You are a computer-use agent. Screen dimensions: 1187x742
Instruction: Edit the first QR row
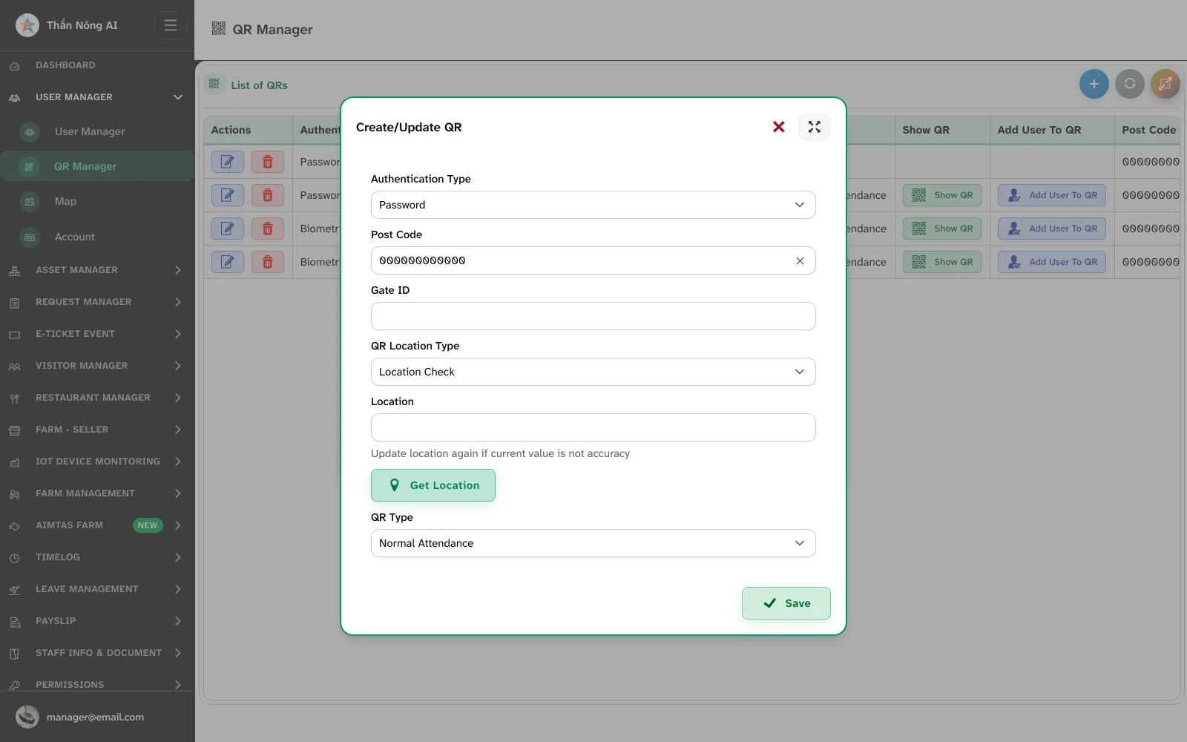point(228,162)
